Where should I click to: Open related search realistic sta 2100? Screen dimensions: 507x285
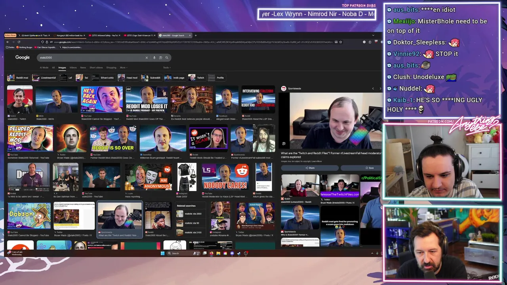pyautogui.click(x=190, y=232)
